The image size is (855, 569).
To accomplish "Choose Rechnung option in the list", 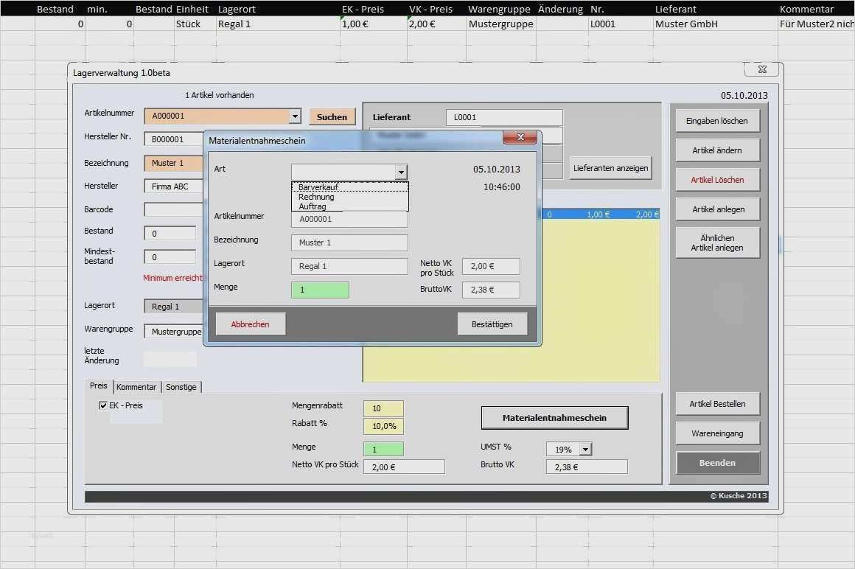I will (x=316, y=197).
